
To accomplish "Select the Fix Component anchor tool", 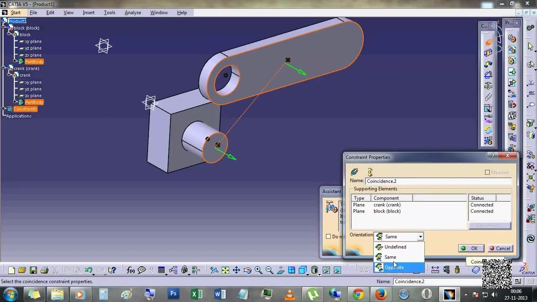I will [488, 86].
